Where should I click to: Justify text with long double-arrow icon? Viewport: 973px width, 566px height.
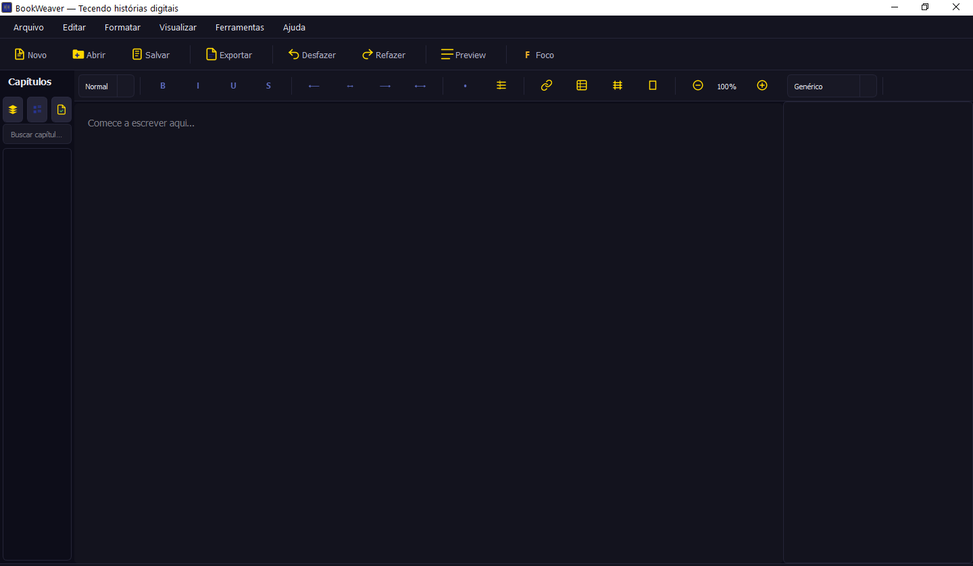420,86
